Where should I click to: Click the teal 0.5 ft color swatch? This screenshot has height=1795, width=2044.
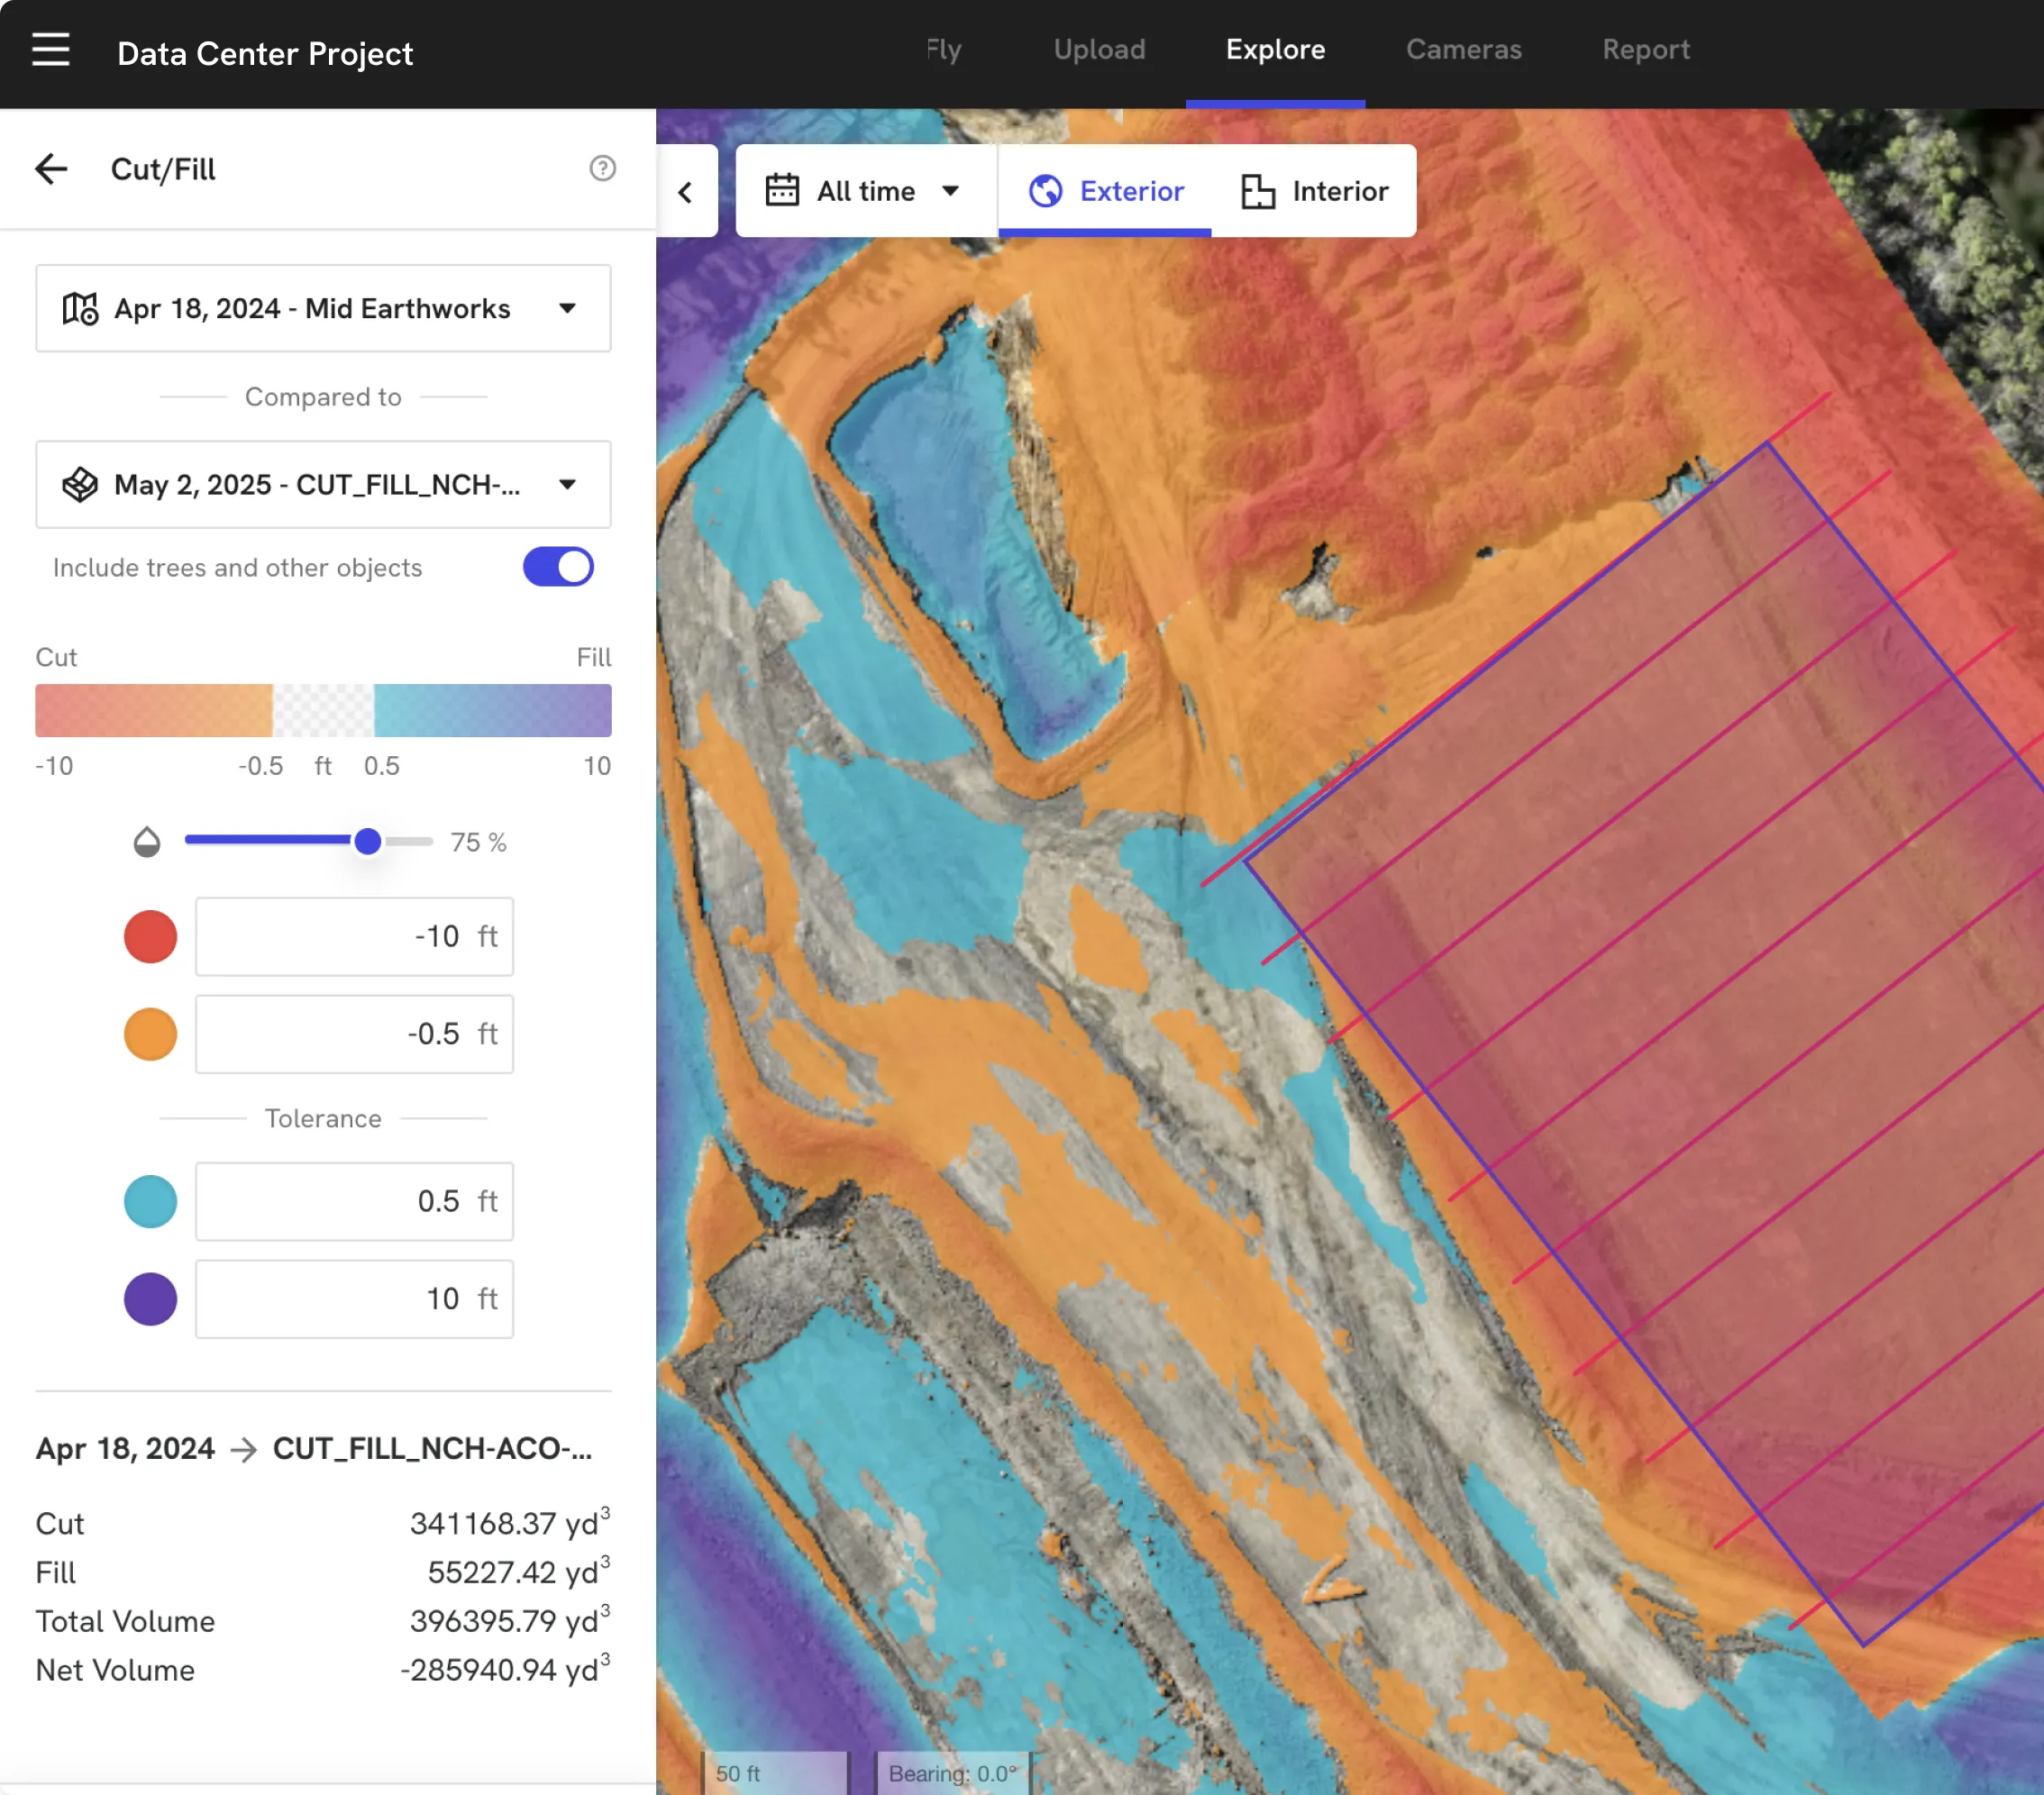(x=150, y=1200)
